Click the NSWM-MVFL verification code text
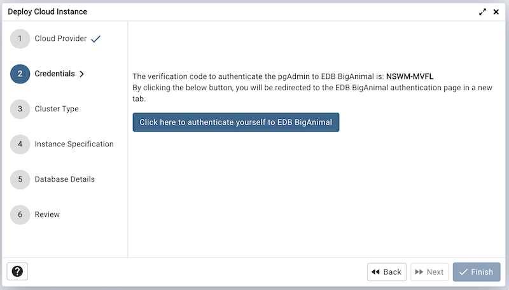Viewport: 509px width, 290px height. [x=410, y=76]
